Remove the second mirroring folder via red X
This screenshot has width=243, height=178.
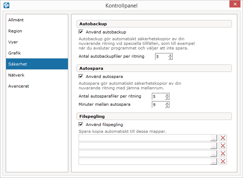(x=223, y=146)
